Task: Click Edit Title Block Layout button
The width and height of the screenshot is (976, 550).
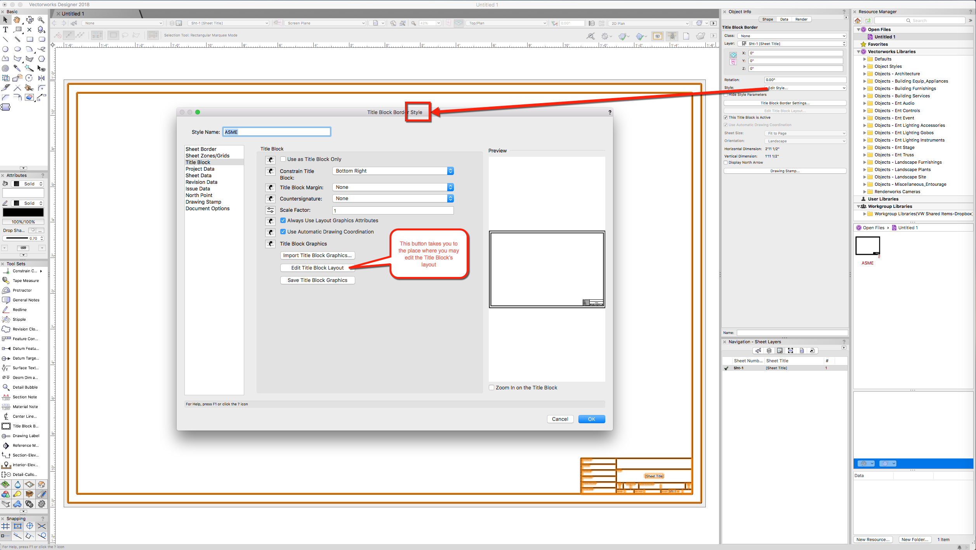Action: click(317, 268)
